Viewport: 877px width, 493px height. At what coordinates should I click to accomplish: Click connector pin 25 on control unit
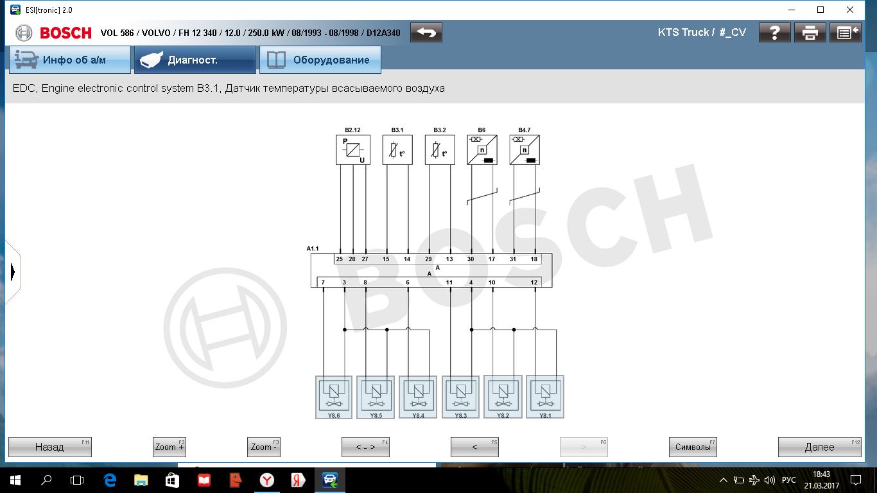point(340,259)
